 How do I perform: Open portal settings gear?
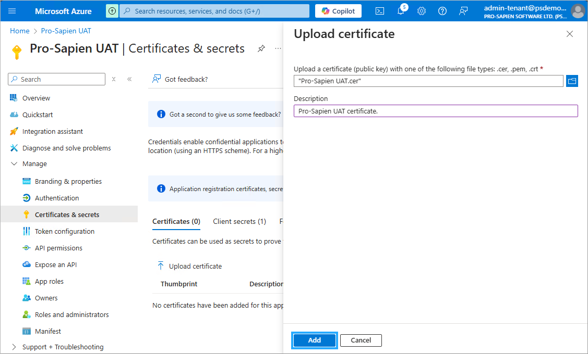pos(422,11)
